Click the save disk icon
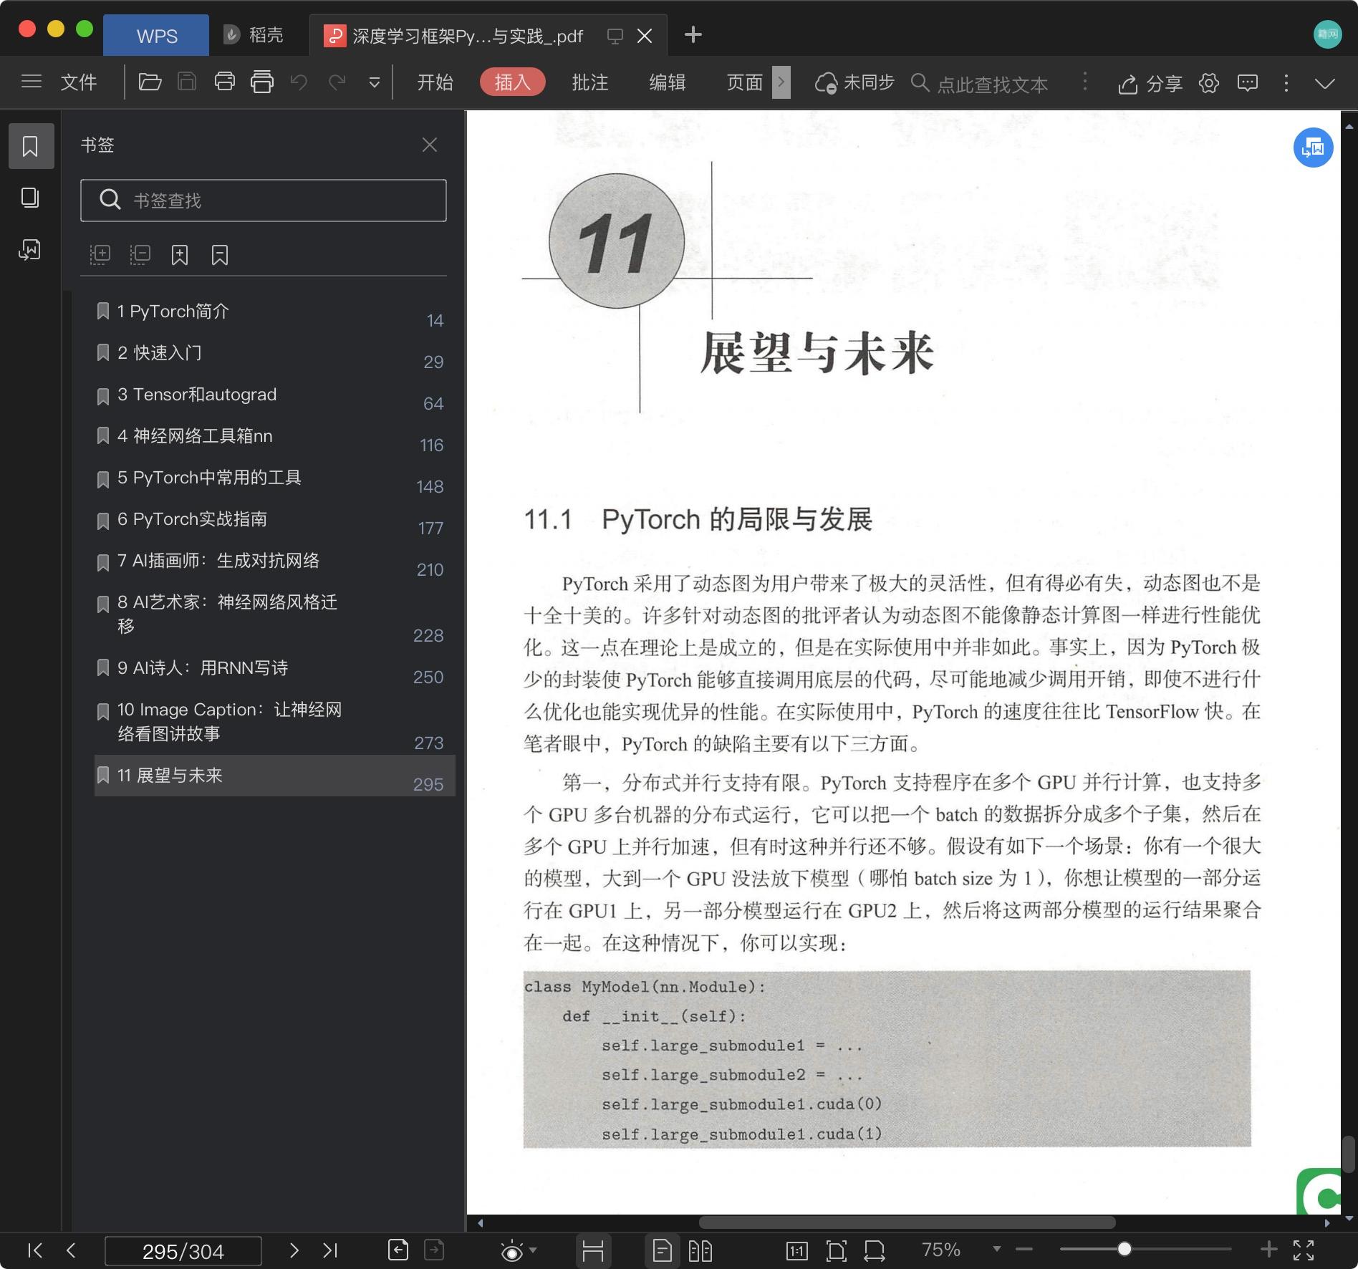Viewport: 1358px width, 1269px height. coord(187,82)
